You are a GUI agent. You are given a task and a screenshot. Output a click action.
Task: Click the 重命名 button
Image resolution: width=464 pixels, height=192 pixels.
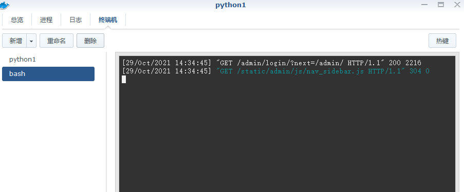point(56,41)
